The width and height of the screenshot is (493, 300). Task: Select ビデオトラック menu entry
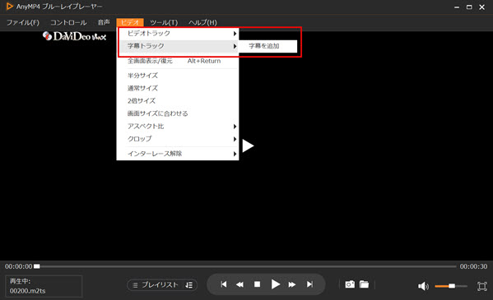tap(178, 34)
